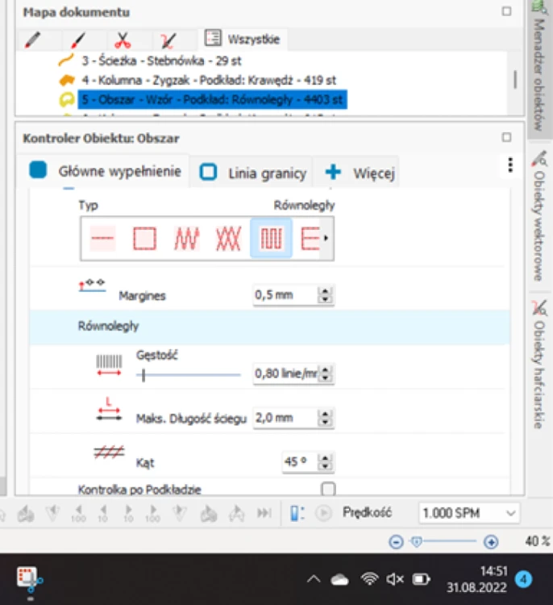Image resolution: width=553 pixels, height=605 pixels.
Task: Choose the single line underlay type
Action: (x=102, y=238)
